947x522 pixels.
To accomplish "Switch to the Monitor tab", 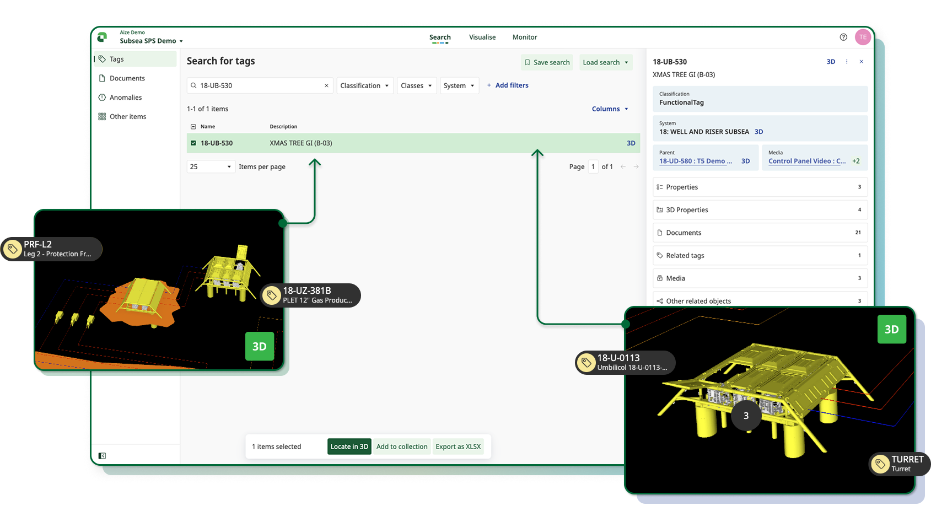I will pos(524,37).
